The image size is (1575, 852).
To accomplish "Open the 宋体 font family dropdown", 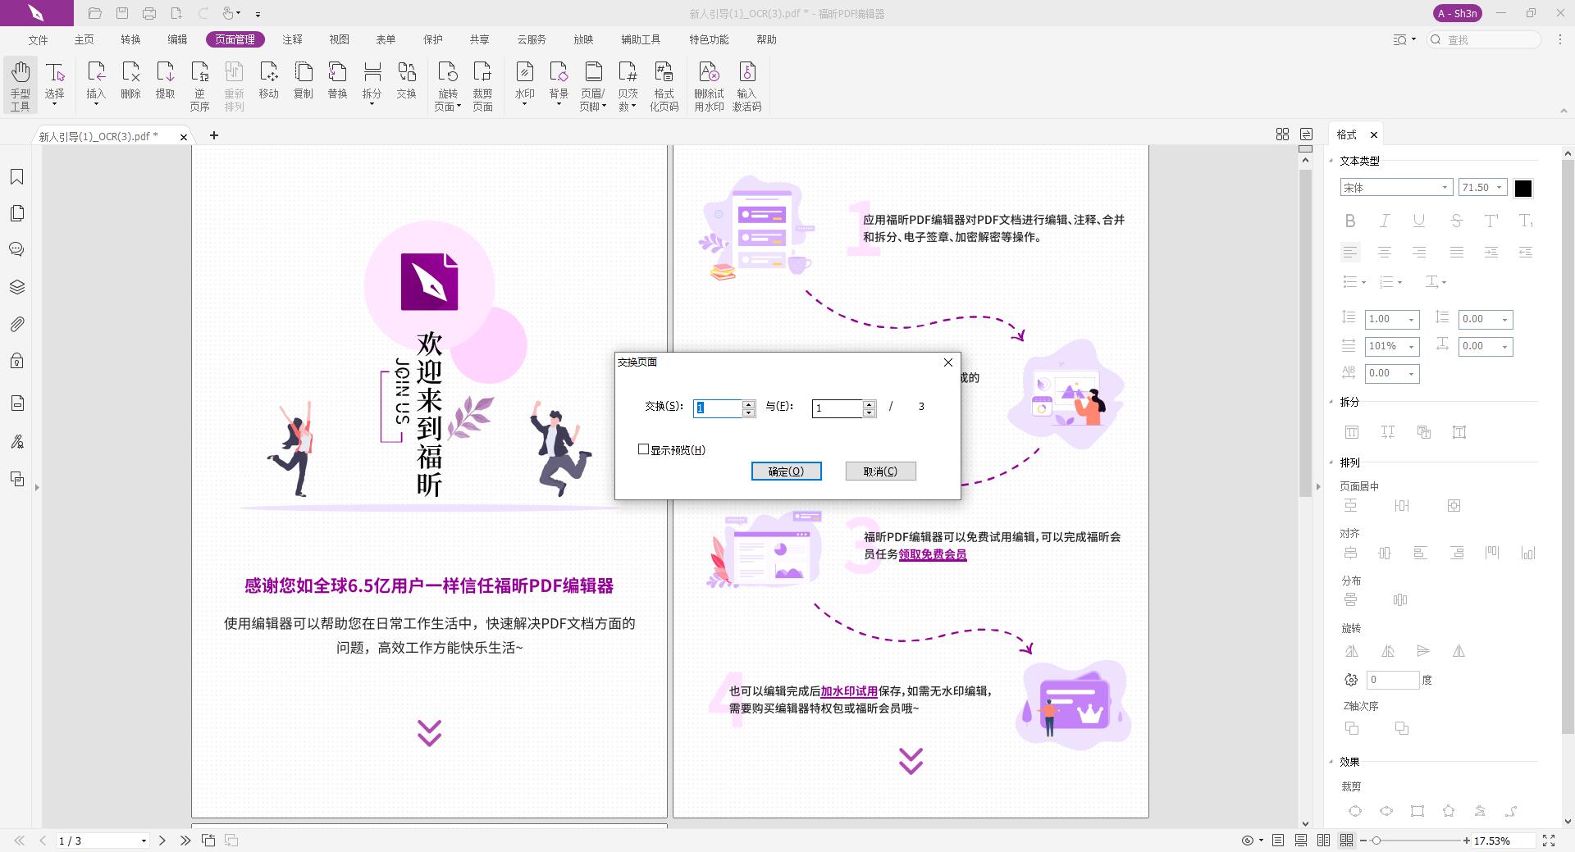I will tap(1444, 187).
